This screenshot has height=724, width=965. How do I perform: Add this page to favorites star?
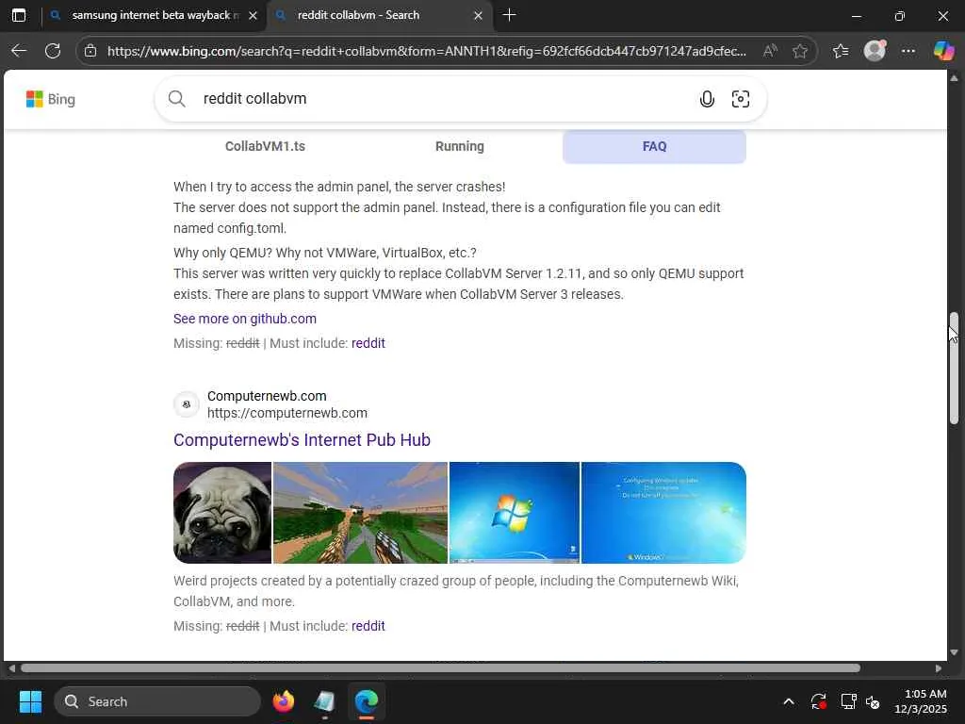(x=800, y=51)
